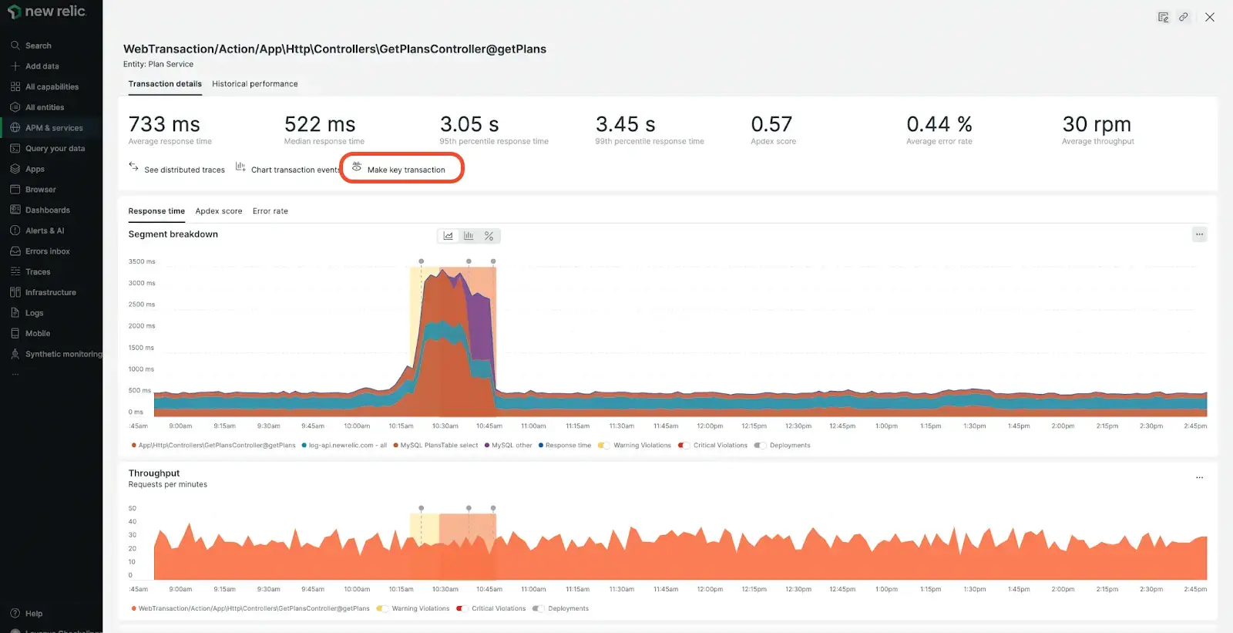Expand more sidebar items via ellipsis
The width and height of the screenshot is (1233, 633).
point(15,375)
